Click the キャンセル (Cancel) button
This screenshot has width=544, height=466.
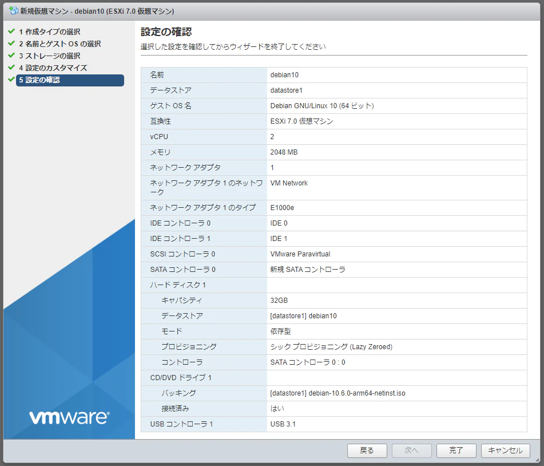tap(506, 451)
